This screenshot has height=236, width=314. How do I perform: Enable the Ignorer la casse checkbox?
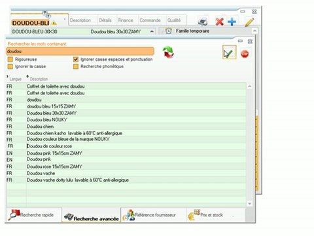pyautogui.click(x=10, y=66)
